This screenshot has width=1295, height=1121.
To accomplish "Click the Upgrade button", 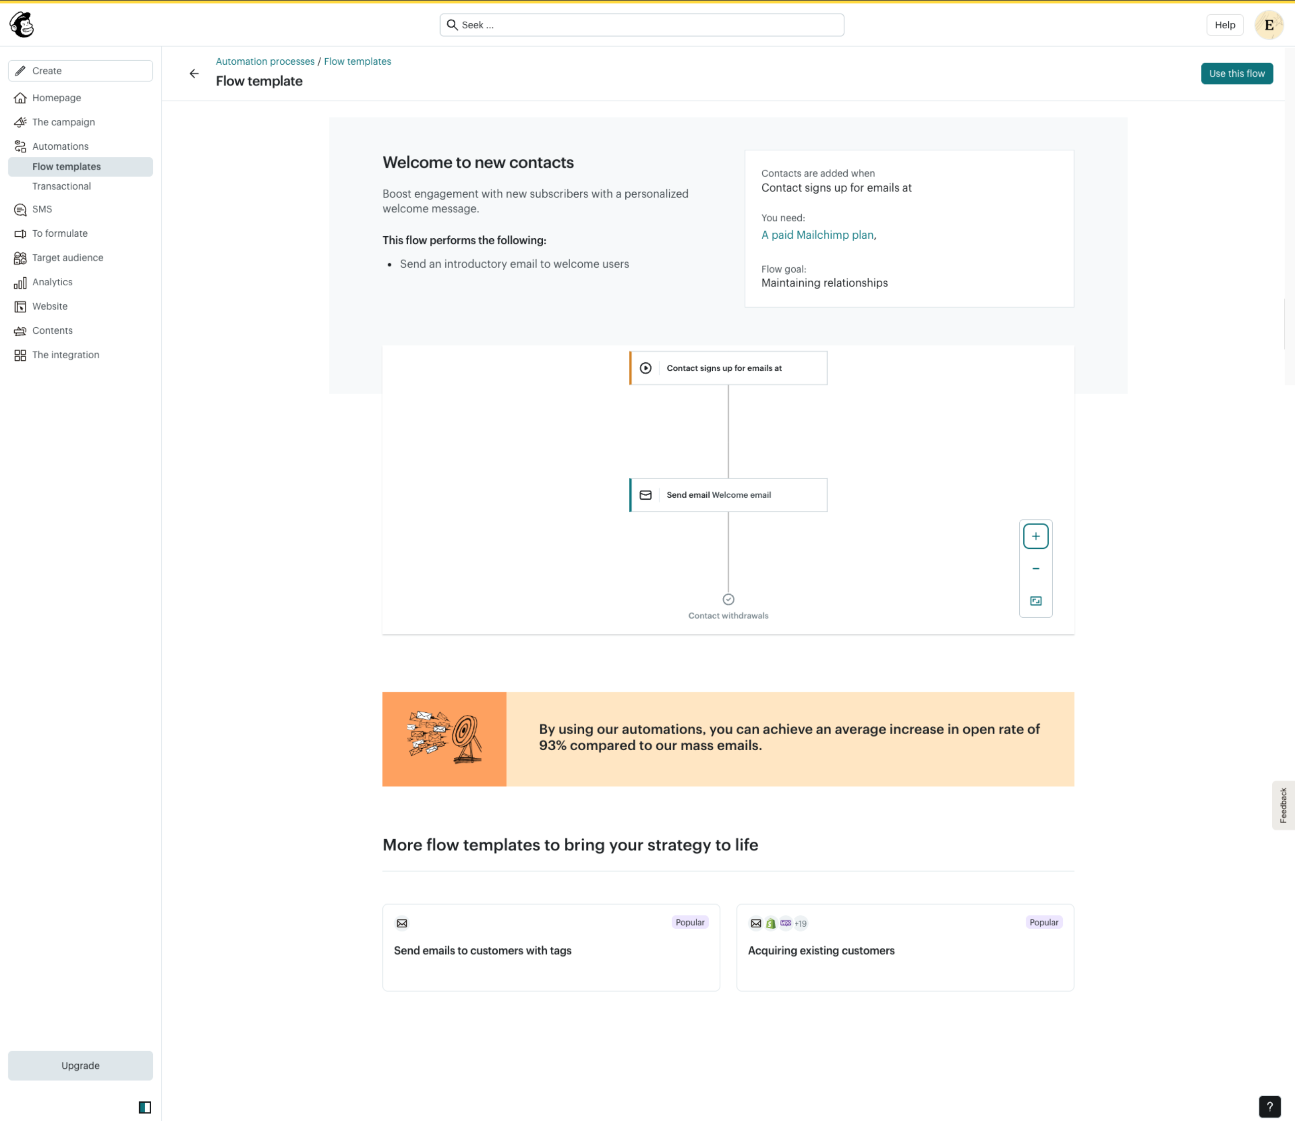I will click(80, 1065).
